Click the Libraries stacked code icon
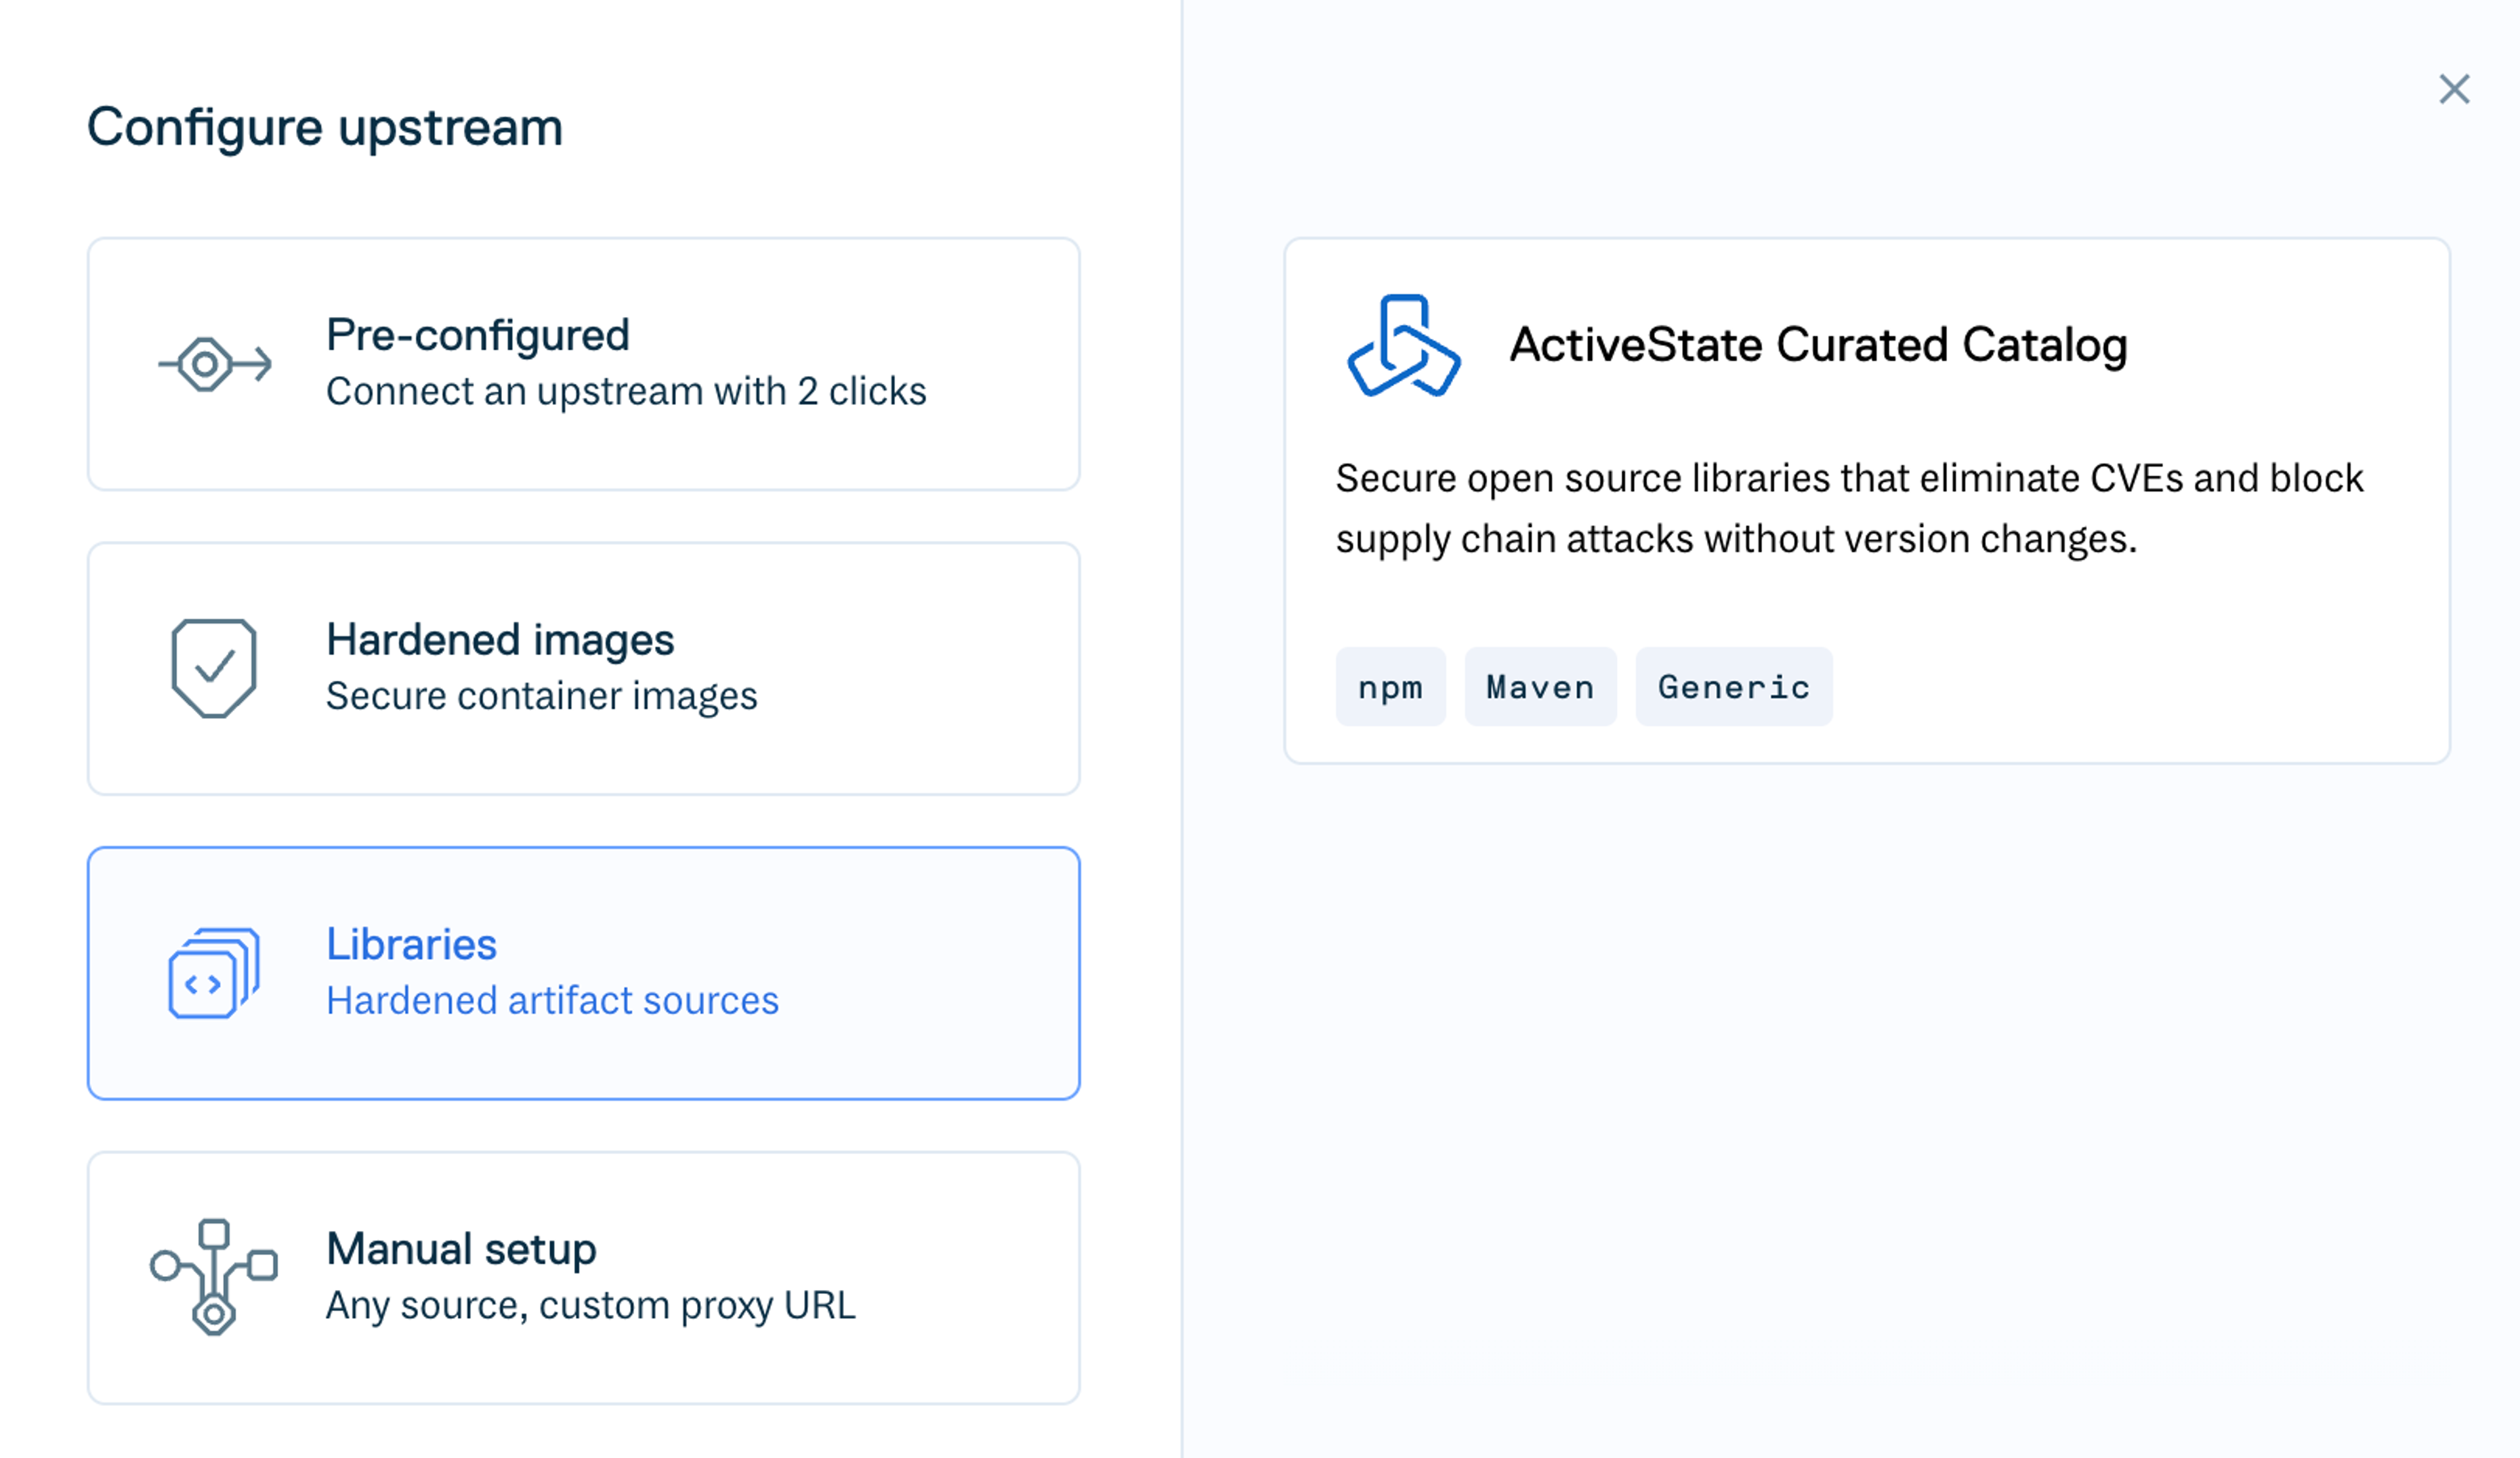 (214, 973)
